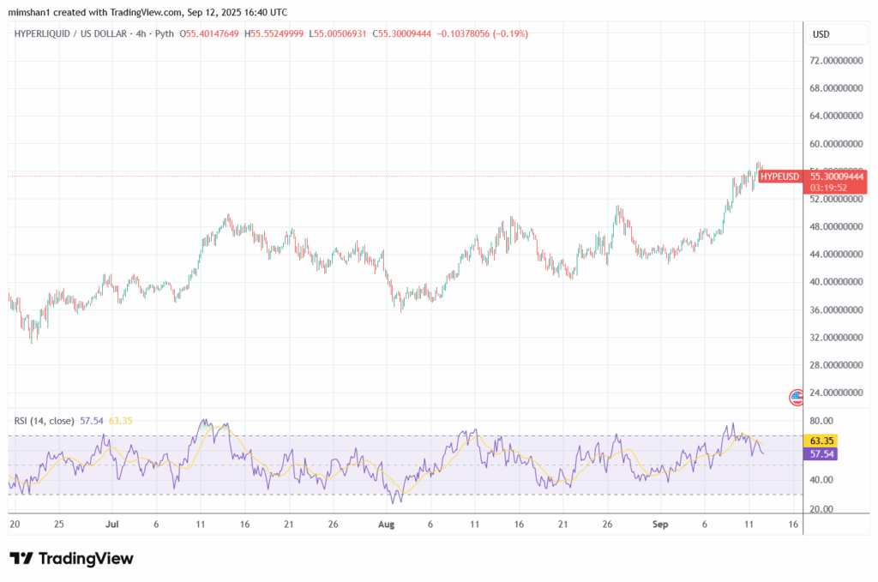The image size is (878, 582).
Task: Click the red HYPEUSD symbol tag
Action: click(779, 177)
